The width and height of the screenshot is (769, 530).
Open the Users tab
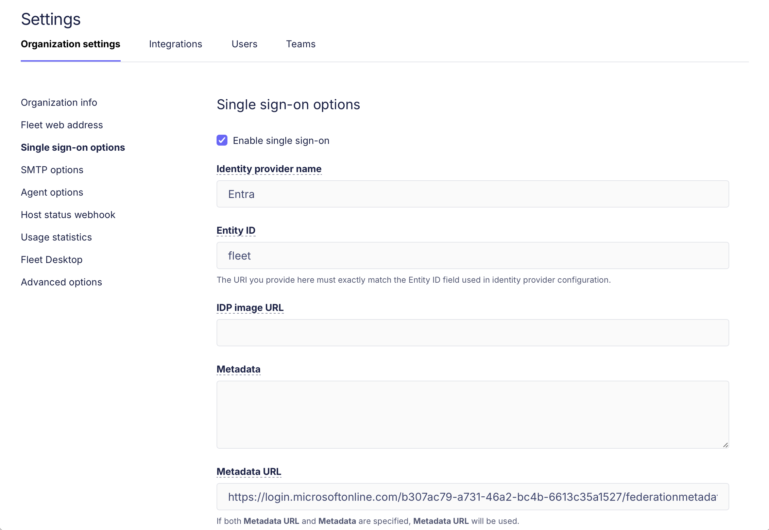tap(244, 44)
